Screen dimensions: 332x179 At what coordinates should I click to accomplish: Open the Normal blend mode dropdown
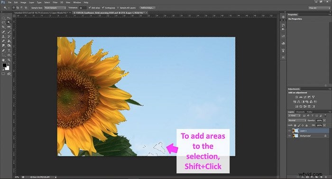(297, 121)
